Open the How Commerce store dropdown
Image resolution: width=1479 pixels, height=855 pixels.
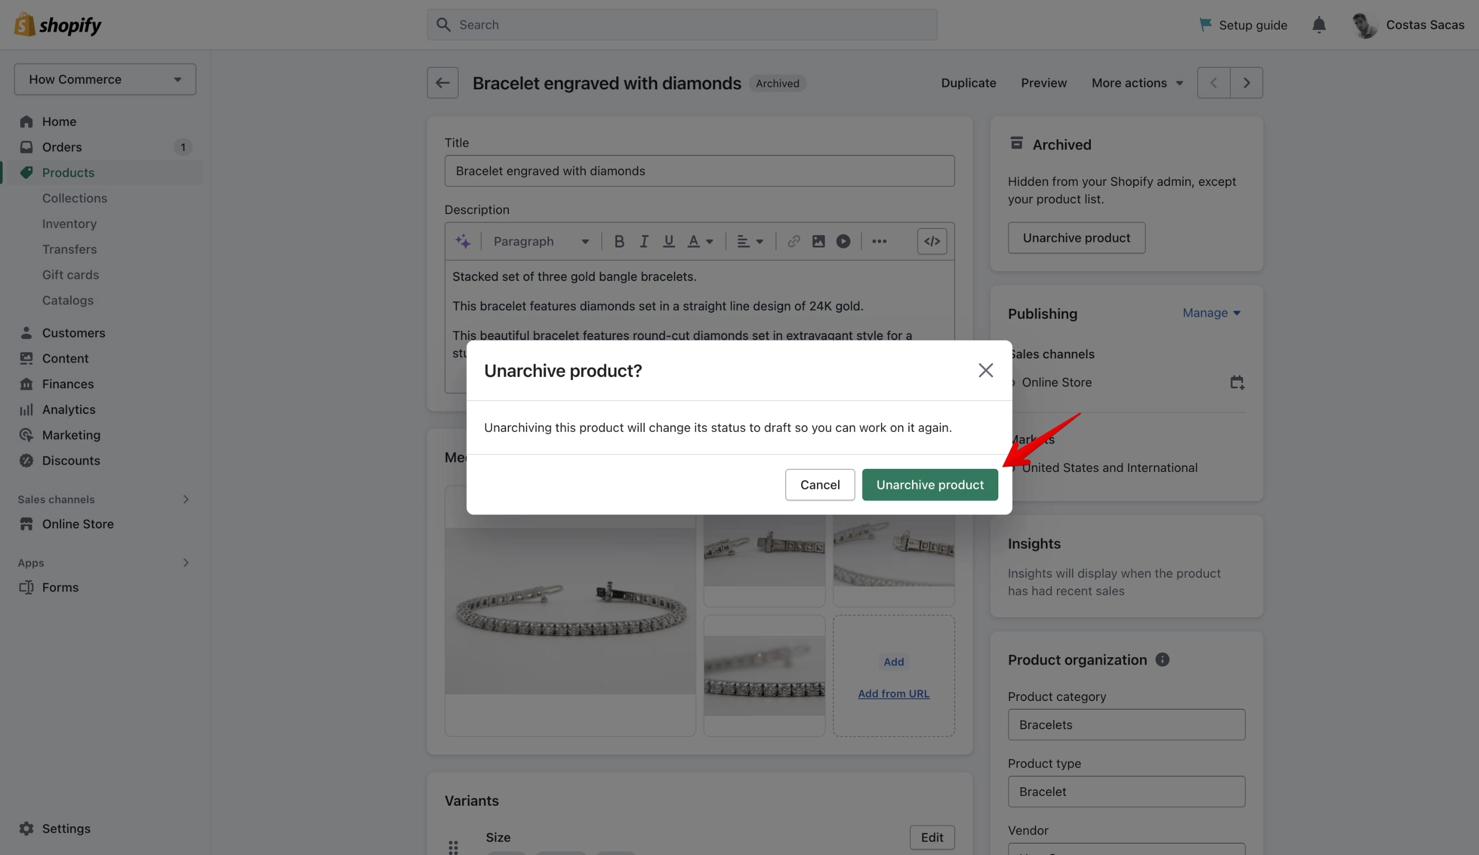pyautogui.click(x=105, y=79)
